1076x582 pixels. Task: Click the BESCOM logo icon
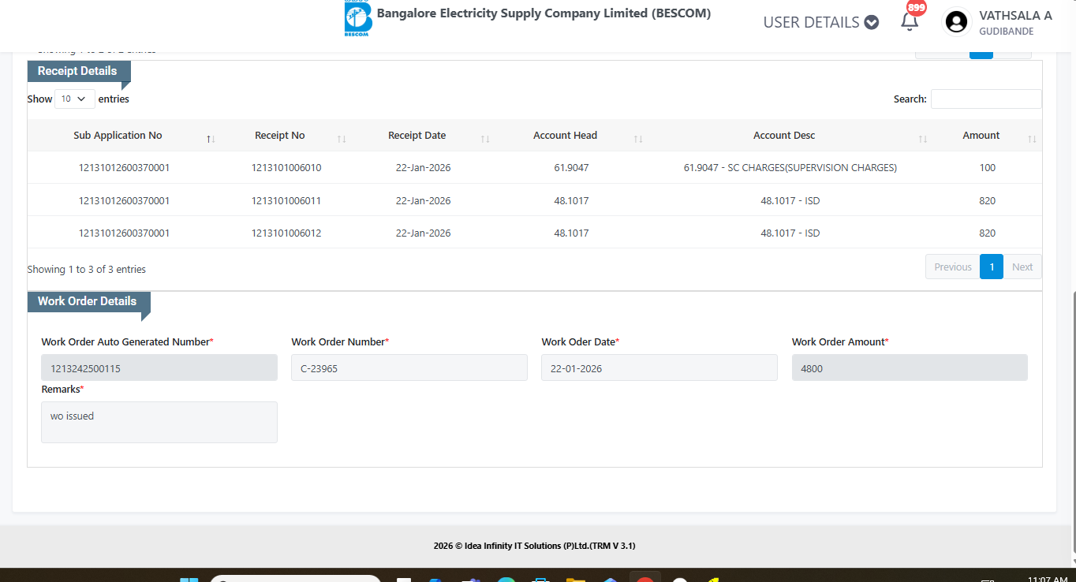tap(358, 19)
